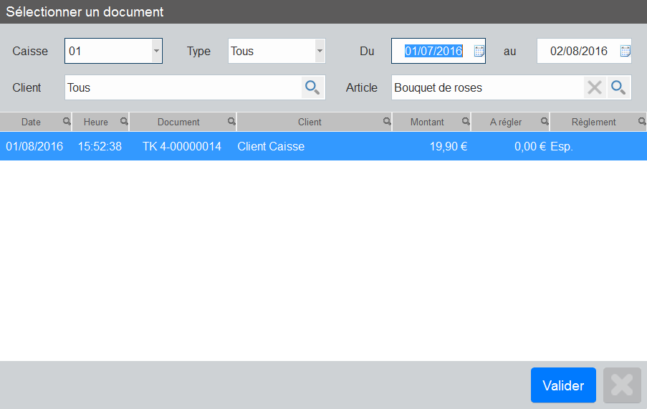Click the time cell 15:52:38
Image resolution: width=647 pixels, height=409 pixels.
tap(100, 146)
